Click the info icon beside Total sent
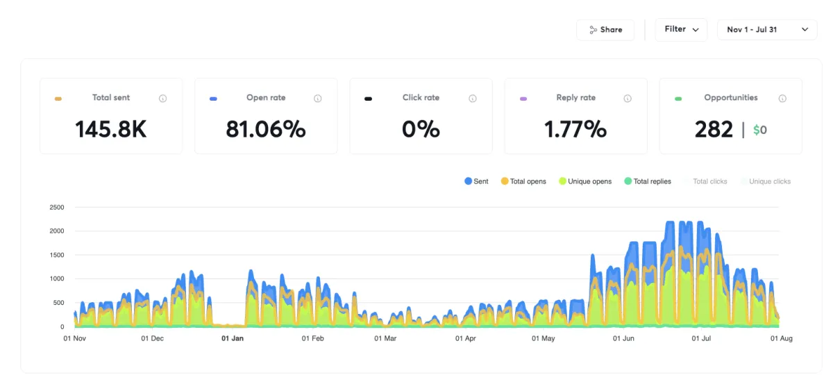The height and width of the screenshot is (382, 833). (x=162, y=99)
